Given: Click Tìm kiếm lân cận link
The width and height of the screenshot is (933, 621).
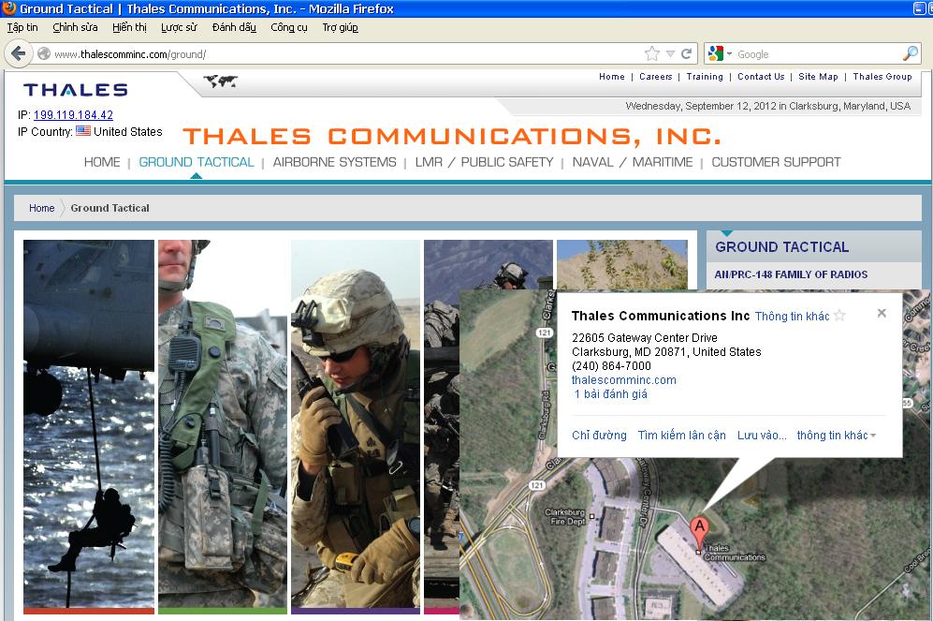Looking at the screenshot, I should click(x=682, y=436).
